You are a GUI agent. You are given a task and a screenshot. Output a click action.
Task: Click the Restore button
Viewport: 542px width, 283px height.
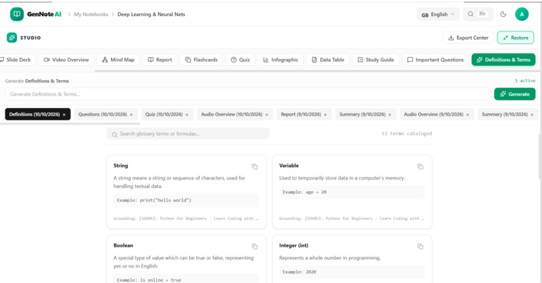pos(515,38)
